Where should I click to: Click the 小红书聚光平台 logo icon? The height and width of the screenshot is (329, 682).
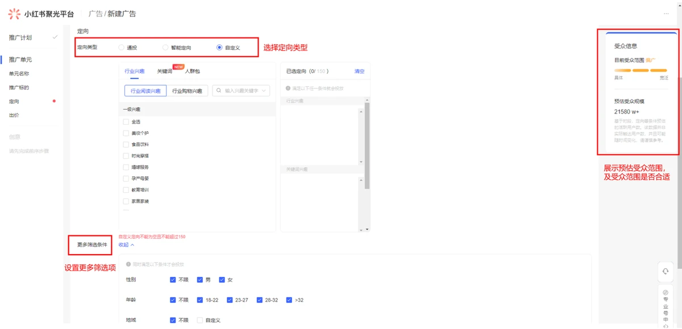click(x=14, y=14)
